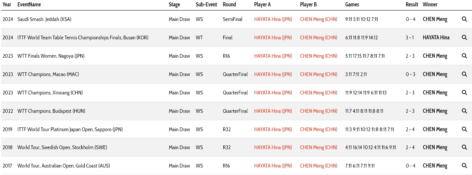Open magnifier for Swedish Open Stockholm match
Image resolution: width=472 pixels, height=175 pixels.
[464, 147]
